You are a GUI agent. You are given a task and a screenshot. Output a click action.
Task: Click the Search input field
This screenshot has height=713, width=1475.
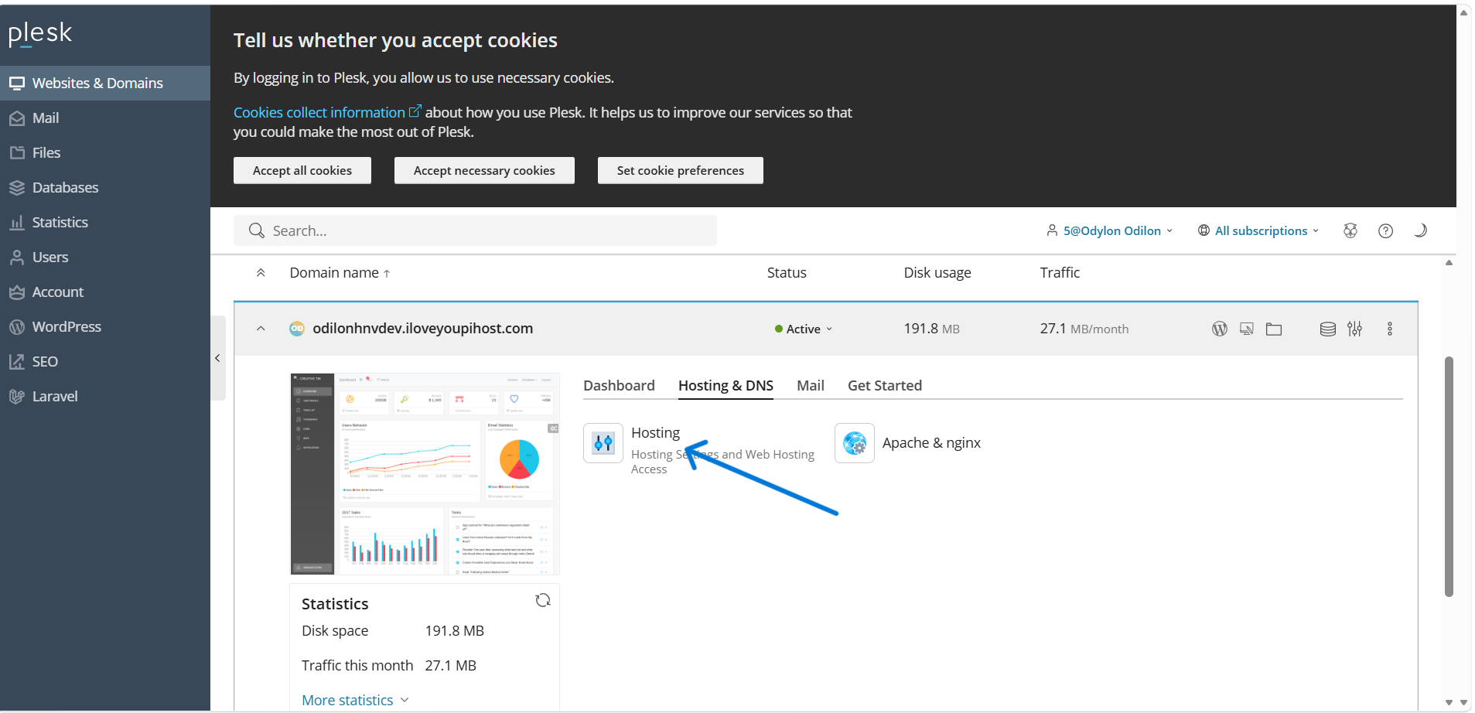475,230
